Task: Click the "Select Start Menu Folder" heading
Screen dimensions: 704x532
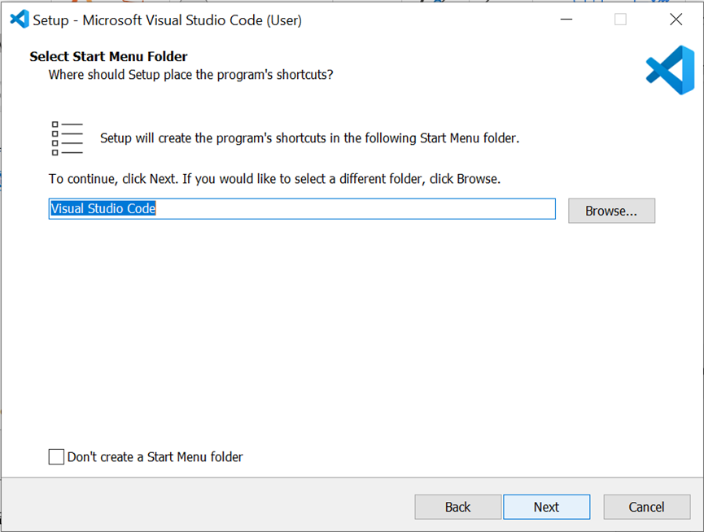Action: click(x=109, y=56)
